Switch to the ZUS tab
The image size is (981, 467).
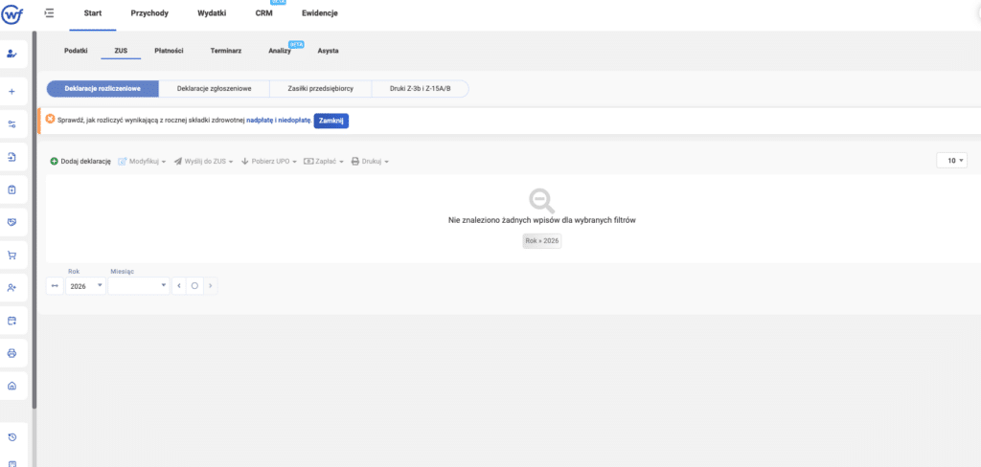tap(121, 51)
